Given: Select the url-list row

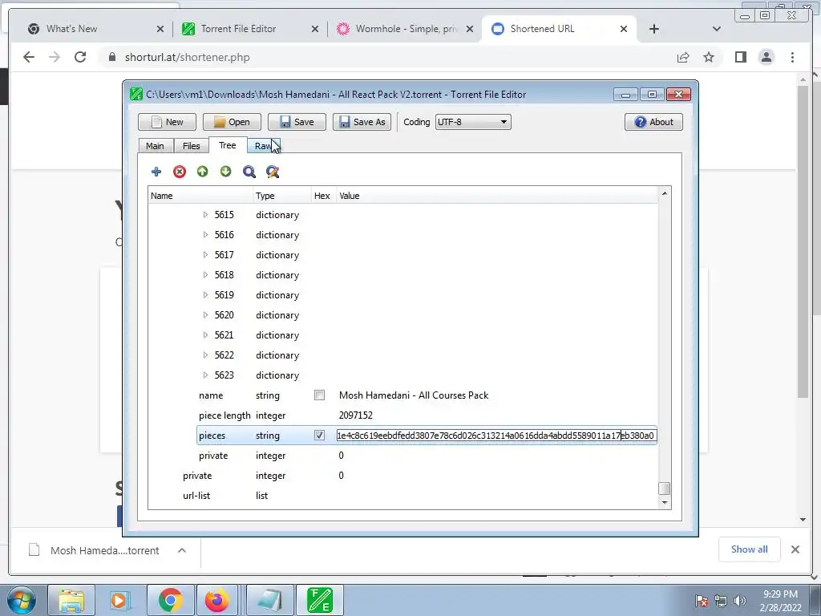Looking at the screenshot, I should (403, 496).
